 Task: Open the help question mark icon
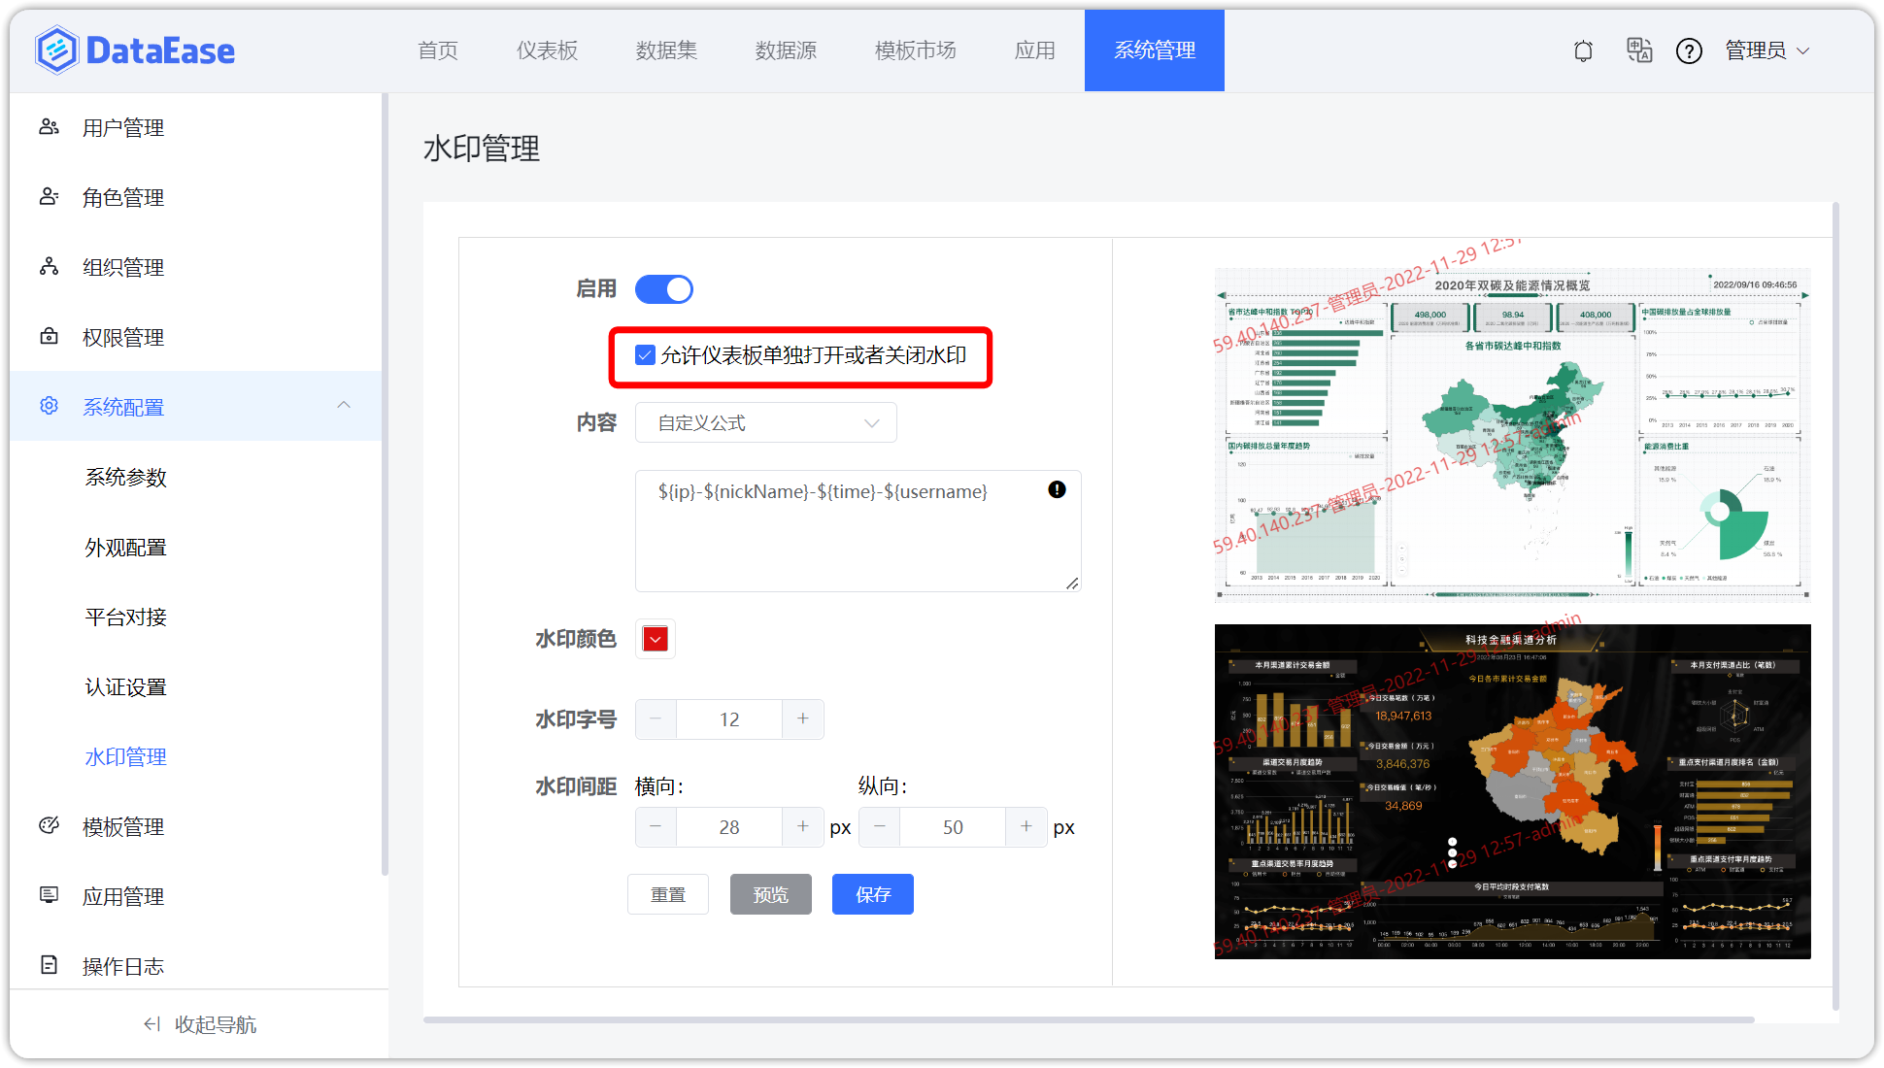1690,50
